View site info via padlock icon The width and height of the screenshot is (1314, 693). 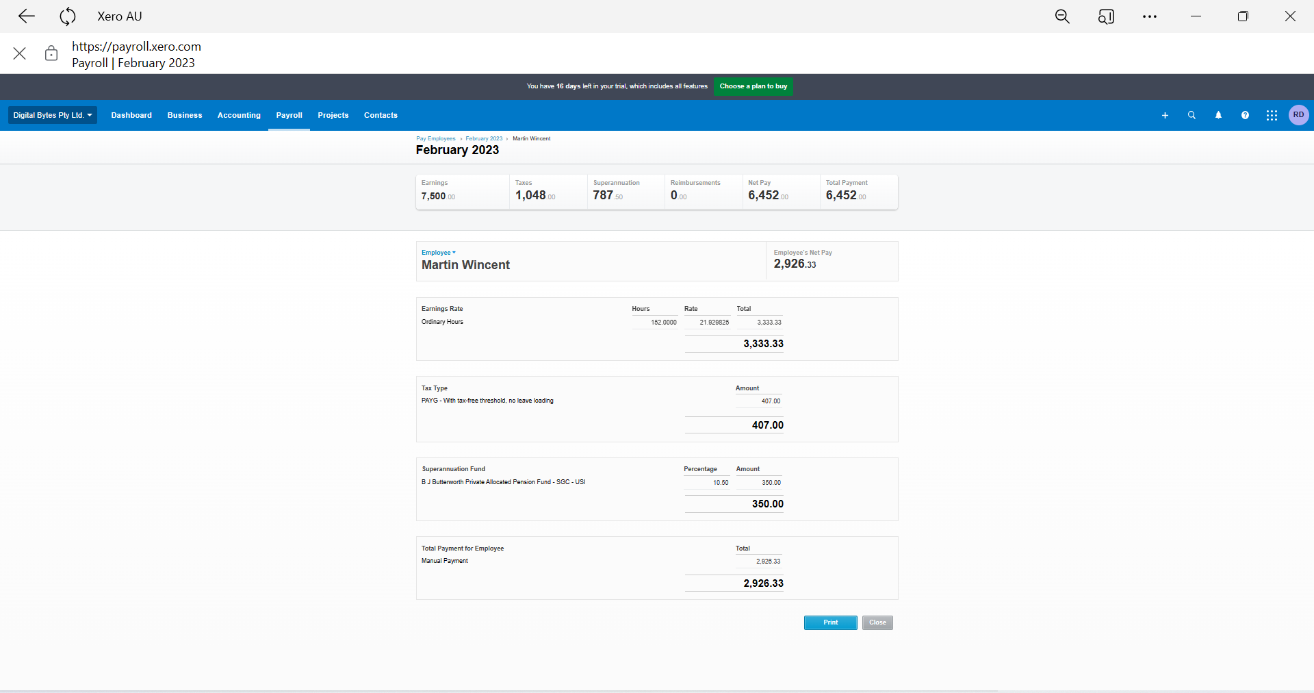(x=51, y=53)
